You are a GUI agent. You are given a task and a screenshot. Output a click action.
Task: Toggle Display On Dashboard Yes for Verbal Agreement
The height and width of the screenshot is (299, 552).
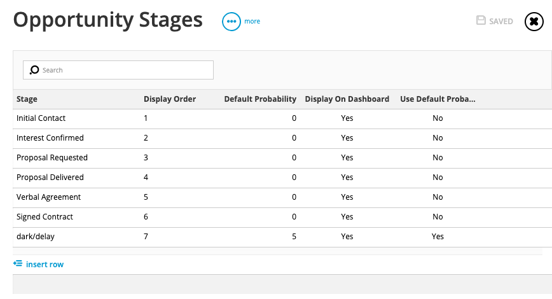click(347, 197)
